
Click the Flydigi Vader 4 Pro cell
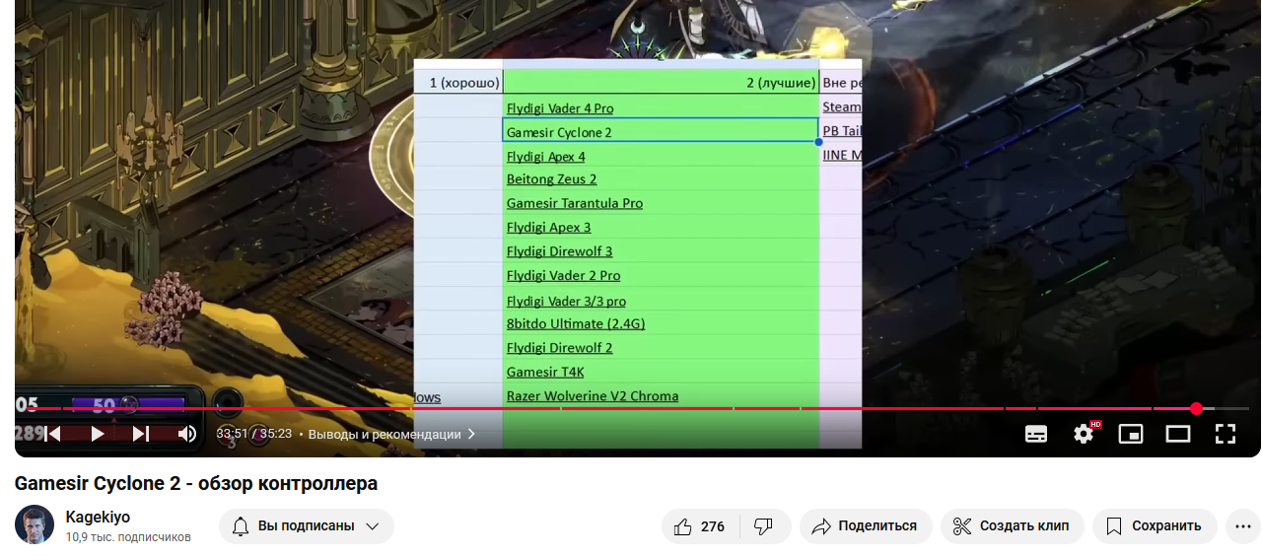coord(661,107)
